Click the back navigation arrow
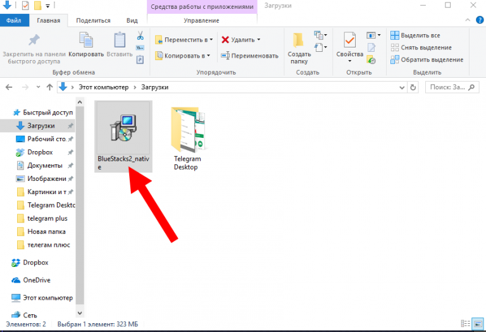 click(9, 87)
